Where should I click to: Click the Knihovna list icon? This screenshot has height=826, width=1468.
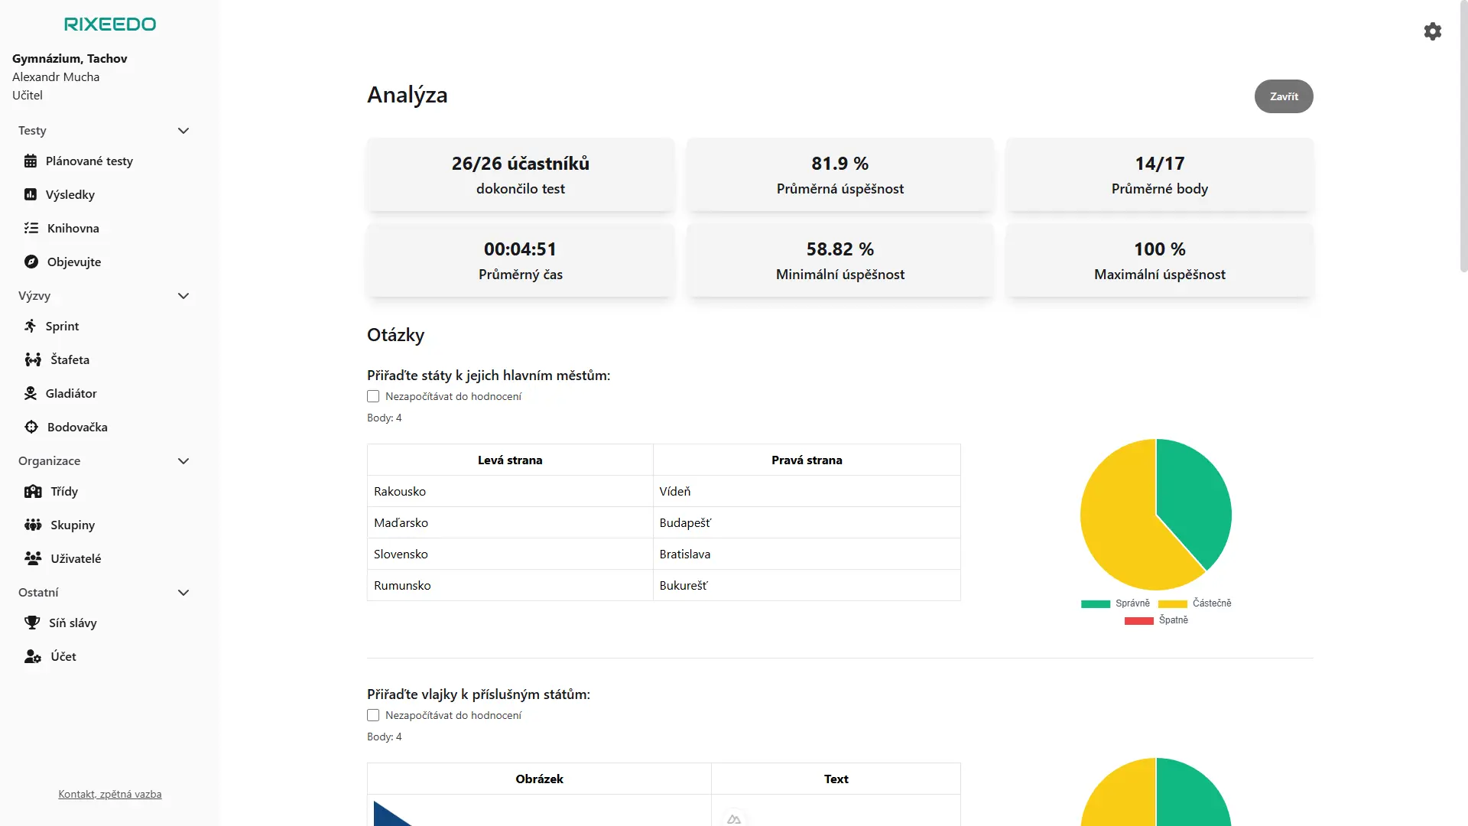pyautogui.click(x=31, y=229)
